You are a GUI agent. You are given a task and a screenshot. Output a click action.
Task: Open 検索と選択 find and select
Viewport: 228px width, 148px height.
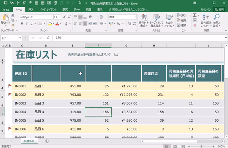click(x=217, y=21)
